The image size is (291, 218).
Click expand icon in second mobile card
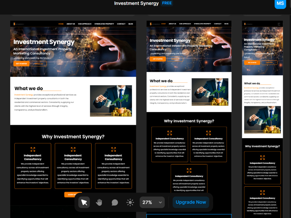pyautogui.click(x=262, y=193)
